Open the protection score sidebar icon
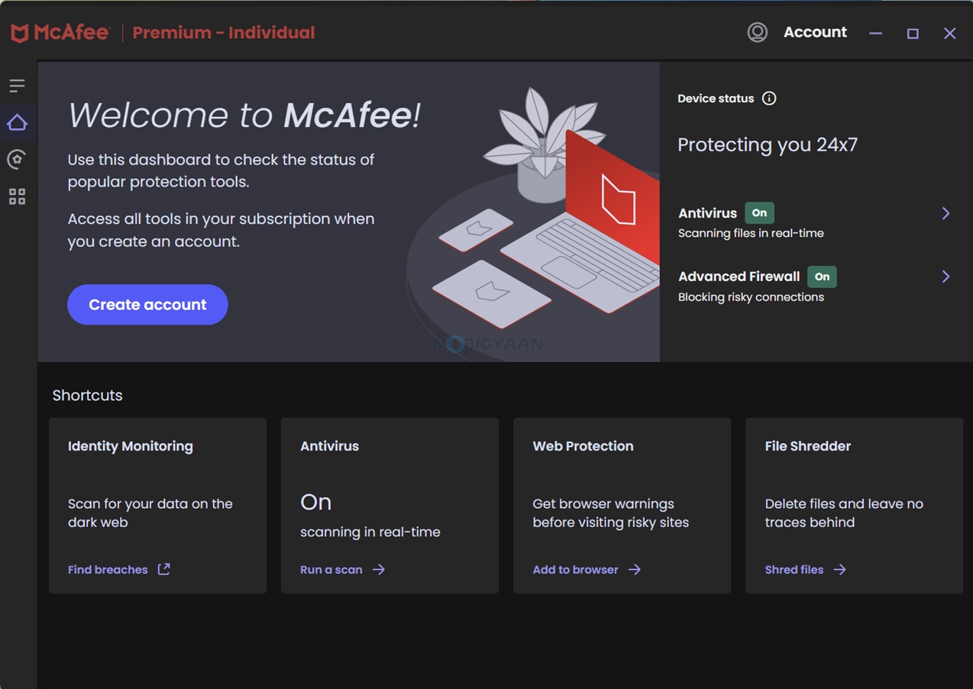 point(17,159)
